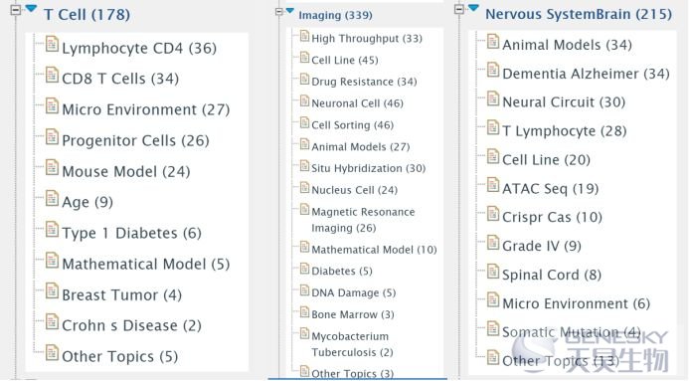Click the blue arrow beside Nervous SystemBrain

473,8
